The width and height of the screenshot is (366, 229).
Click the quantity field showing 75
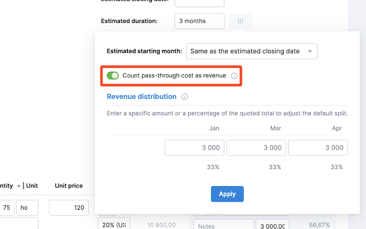pyautogui.click(x=6, y=208)
